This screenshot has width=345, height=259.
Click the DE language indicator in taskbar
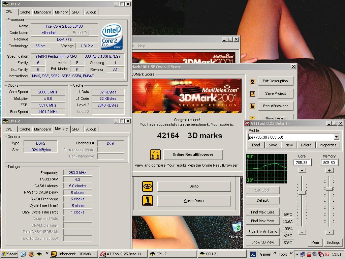point(253,254)
